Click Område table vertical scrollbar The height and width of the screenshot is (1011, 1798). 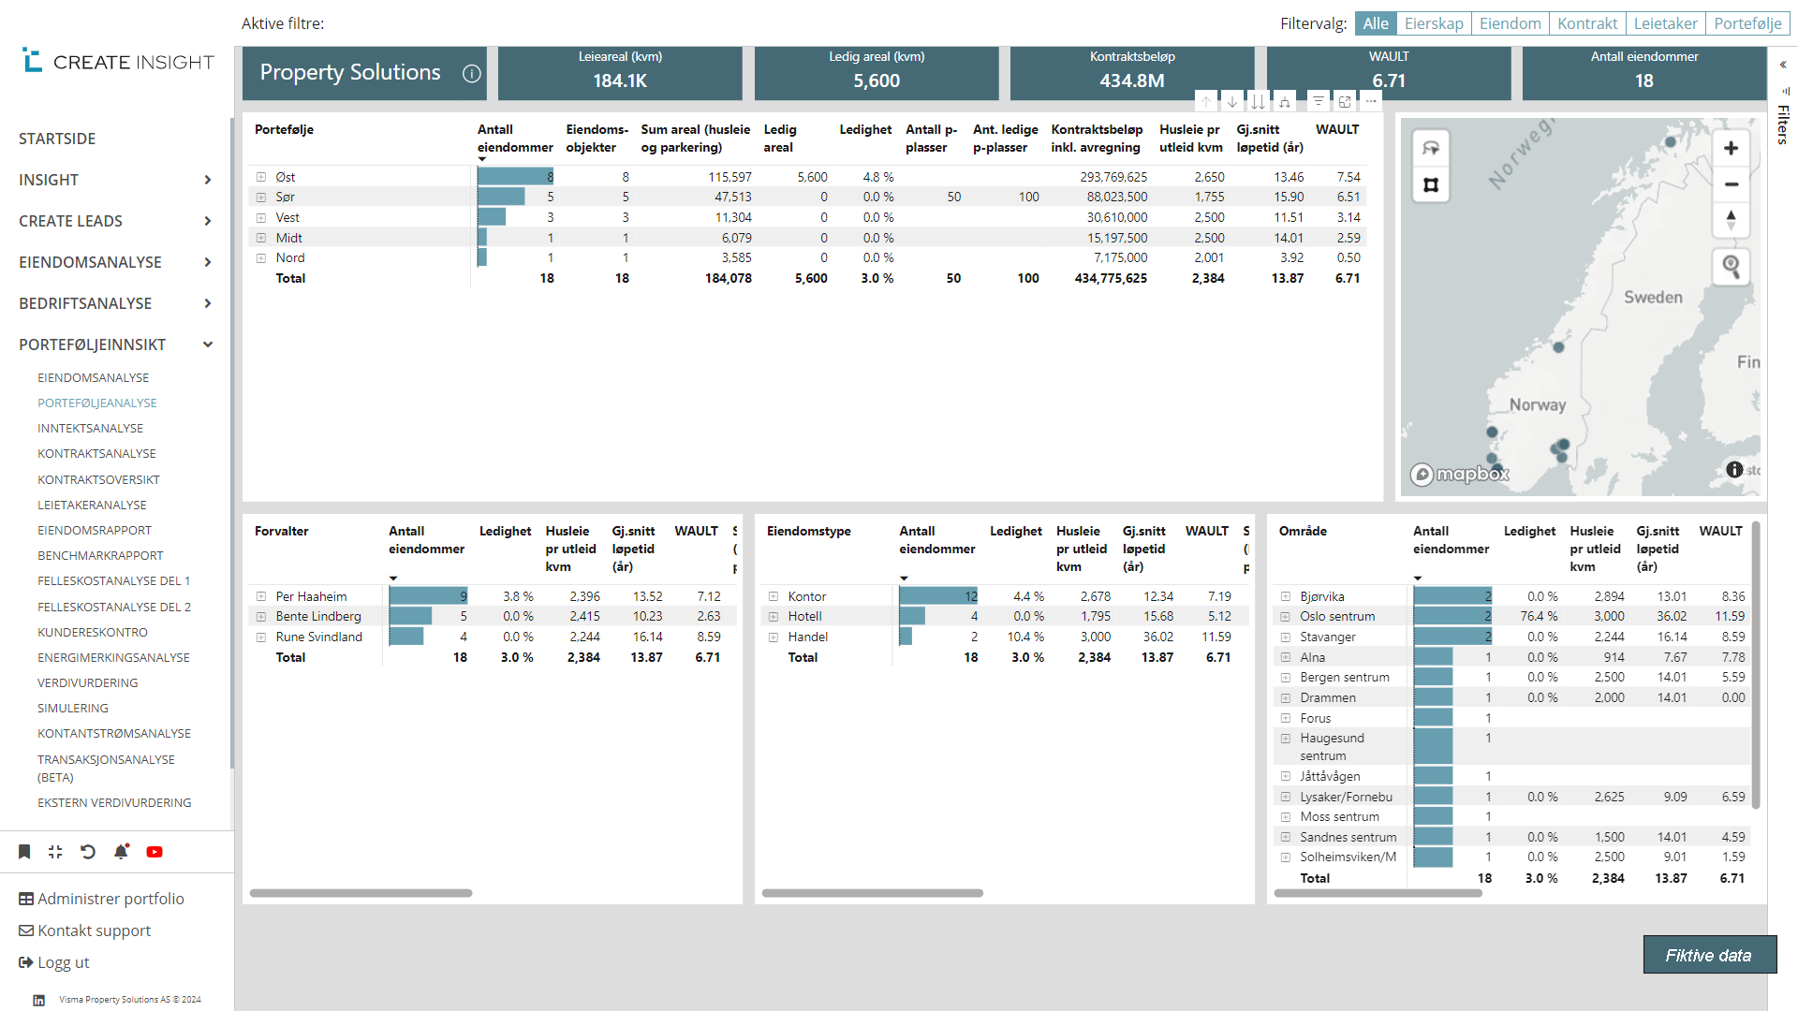[1756, 665]
